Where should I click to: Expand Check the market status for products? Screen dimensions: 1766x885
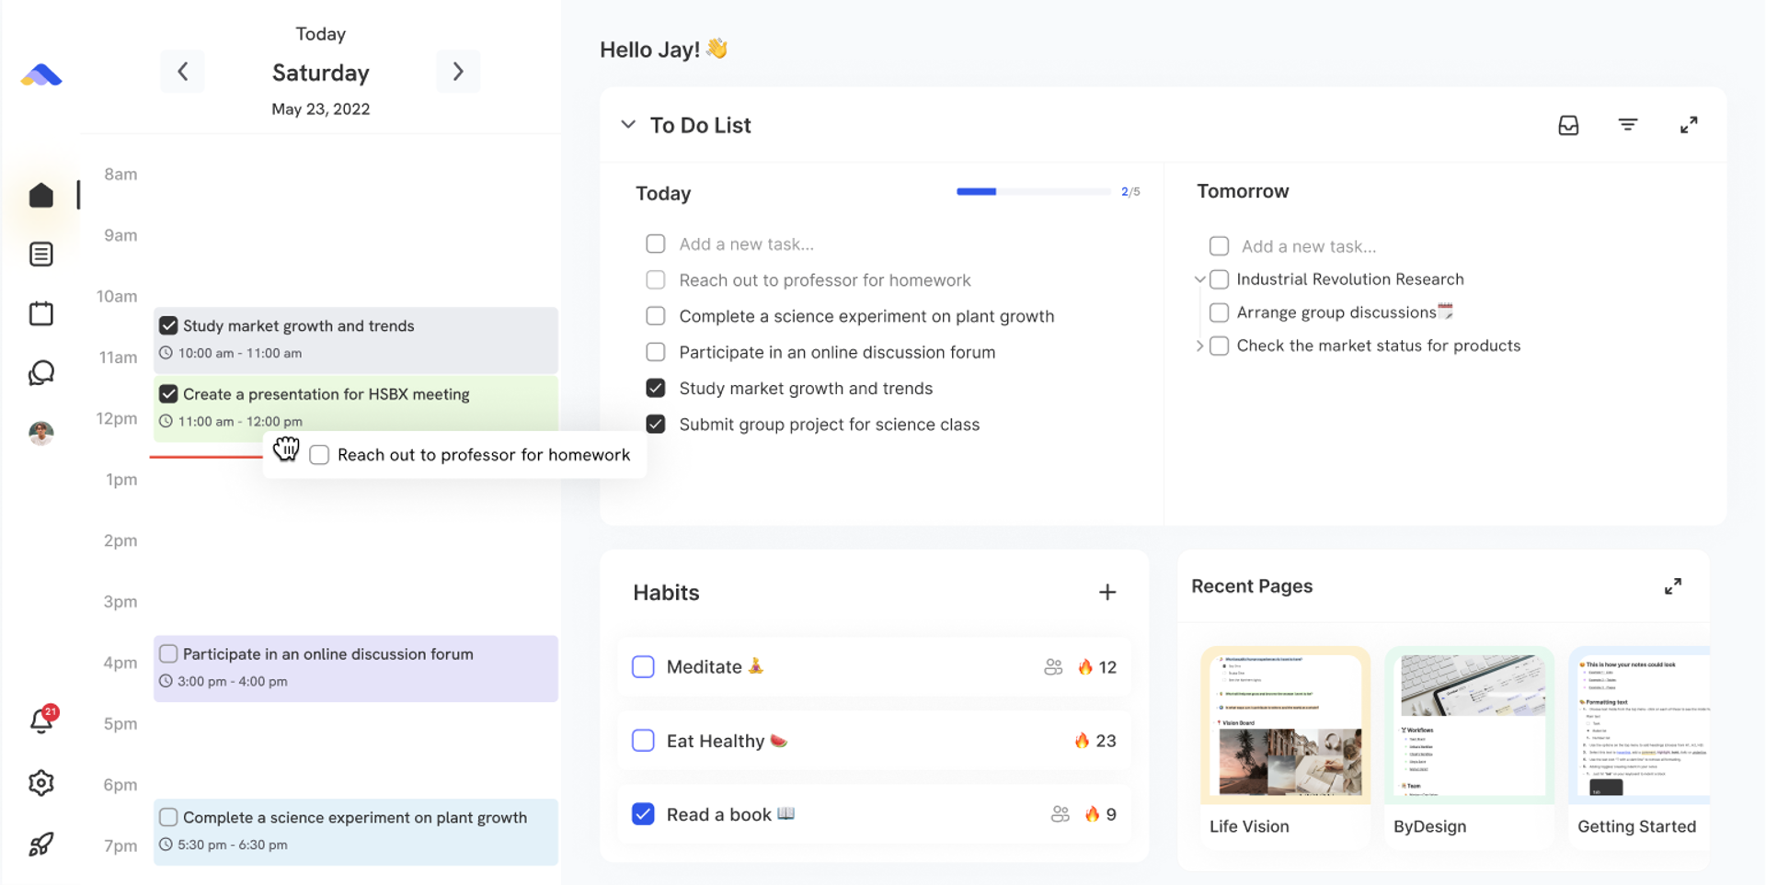click(x=1199, y=346)
